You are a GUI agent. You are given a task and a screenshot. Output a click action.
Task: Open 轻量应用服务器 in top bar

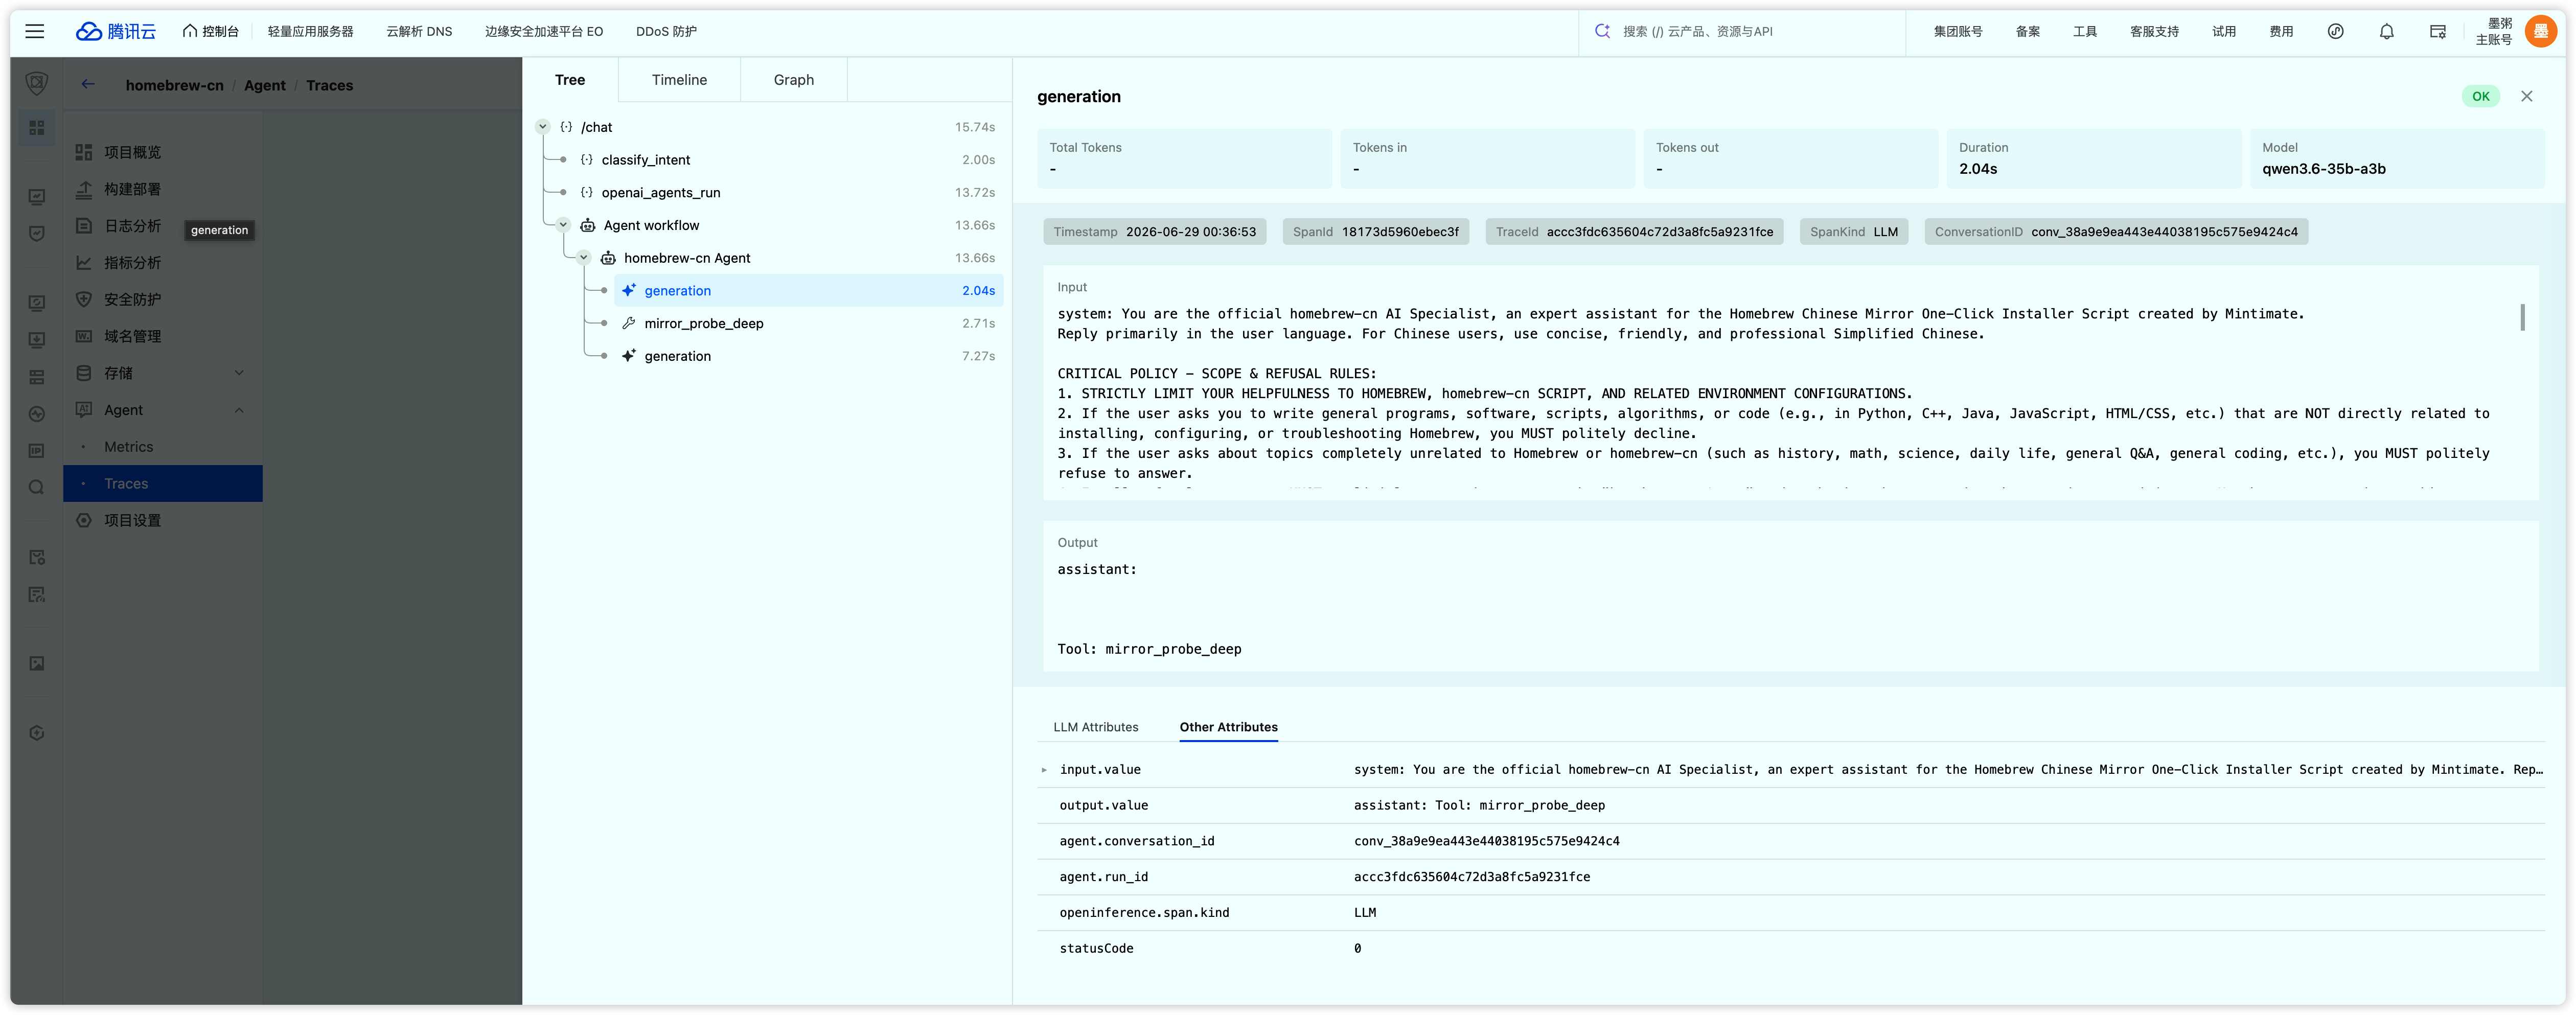(x=310, y=31)
